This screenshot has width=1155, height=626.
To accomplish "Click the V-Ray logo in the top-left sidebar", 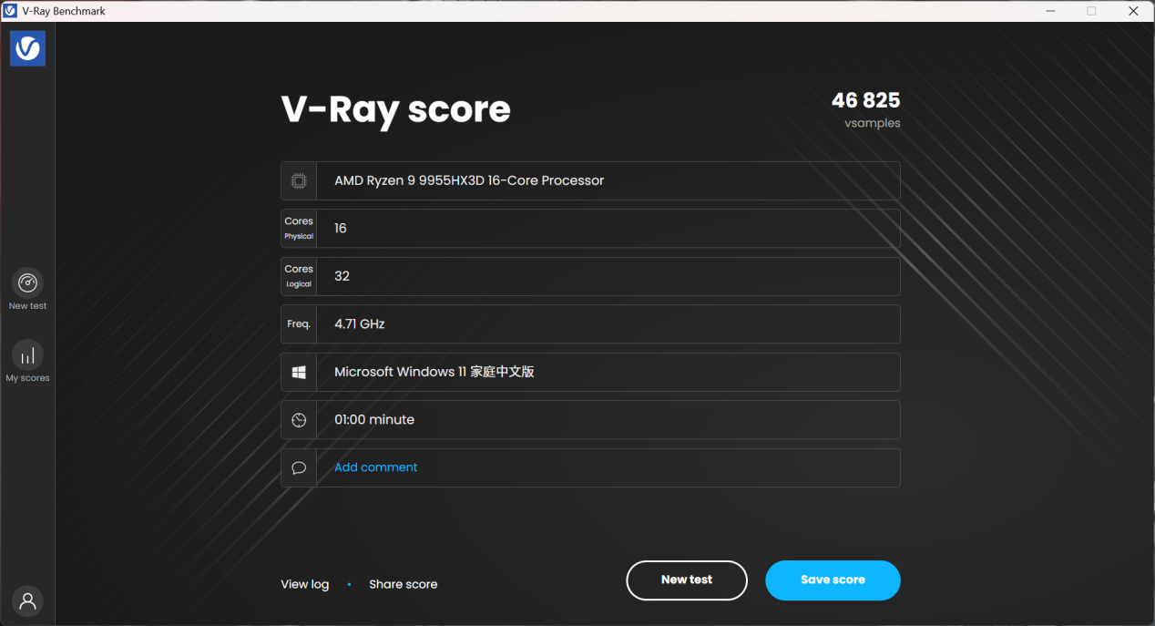I will click(27, 48).
